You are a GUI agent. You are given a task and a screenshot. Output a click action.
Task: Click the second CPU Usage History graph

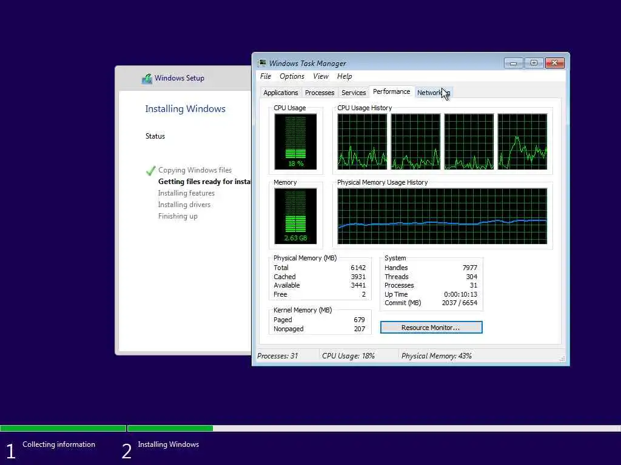click(415, 142)
